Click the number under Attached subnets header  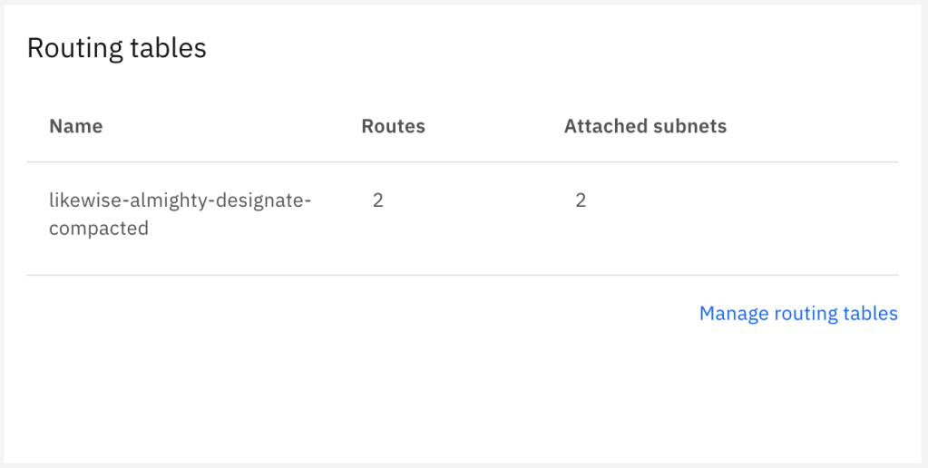point(581,200)
